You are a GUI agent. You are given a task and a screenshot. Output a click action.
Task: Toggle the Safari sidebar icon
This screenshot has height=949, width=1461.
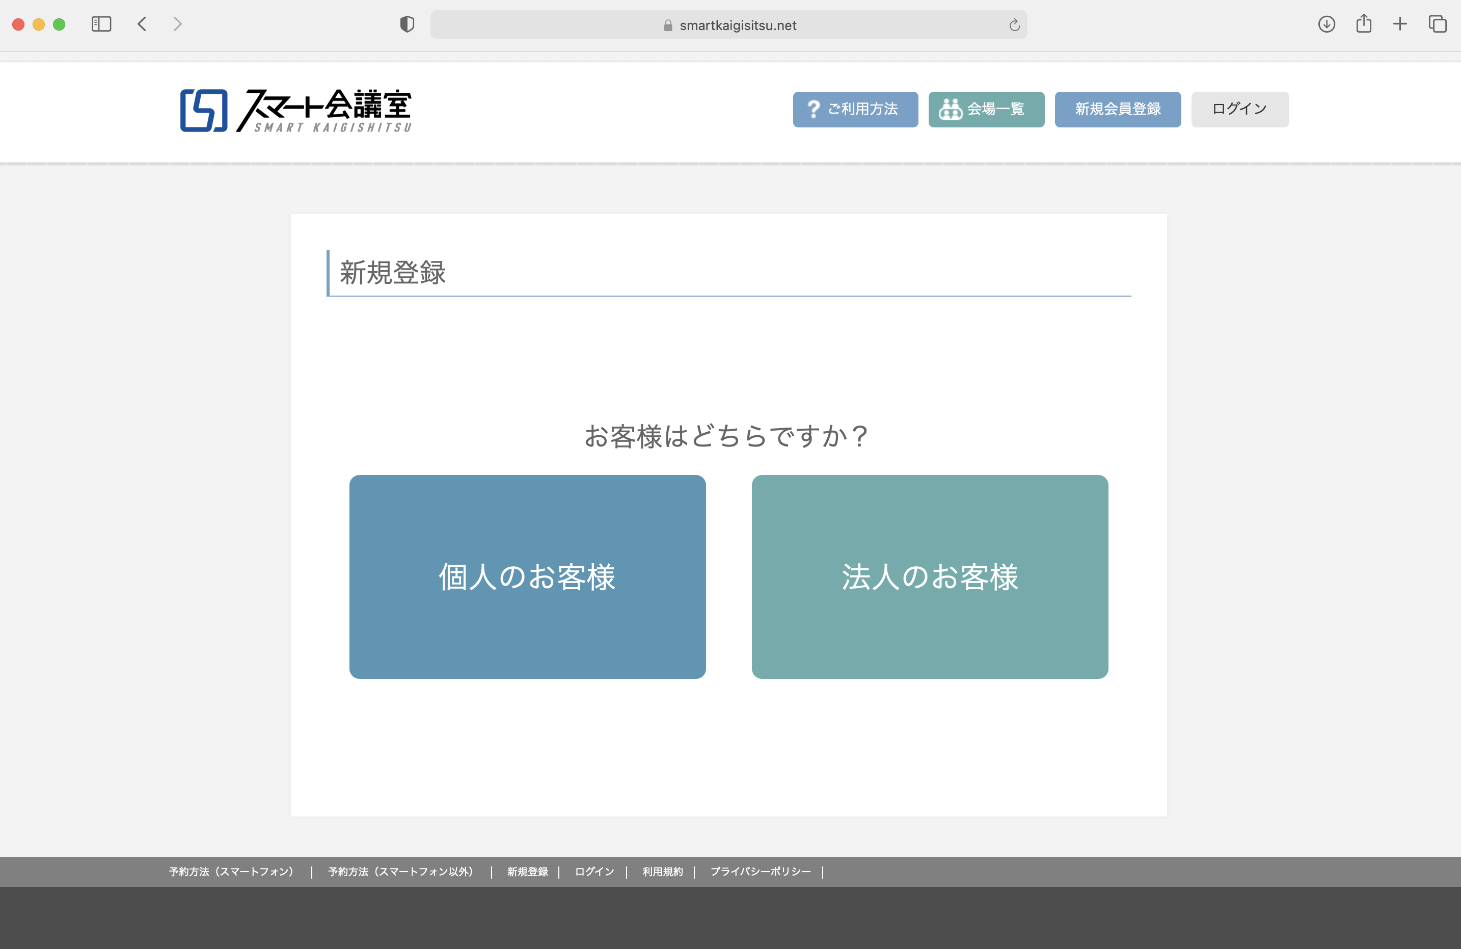(101, 24)
